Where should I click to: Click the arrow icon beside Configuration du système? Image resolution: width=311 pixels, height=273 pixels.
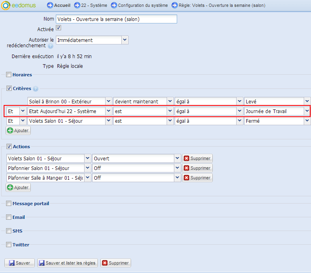pos(114,5)
